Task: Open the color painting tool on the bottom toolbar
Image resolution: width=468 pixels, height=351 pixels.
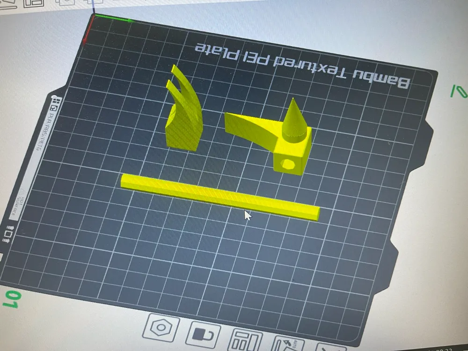Action: pos(202,333)
